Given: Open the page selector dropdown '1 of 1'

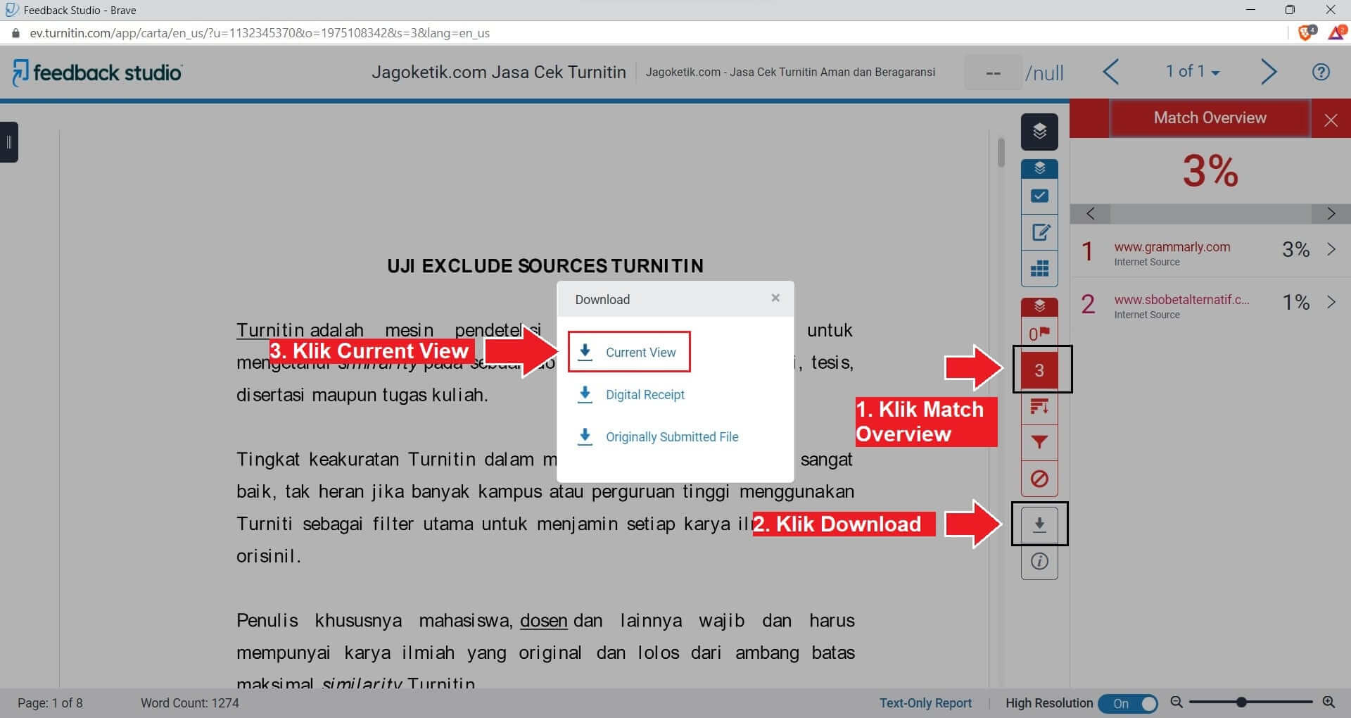Looking at the screenshot, I should point(1192,71).
